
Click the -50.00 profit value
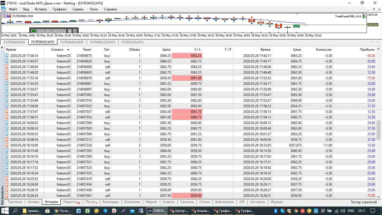tap(371, 56)
